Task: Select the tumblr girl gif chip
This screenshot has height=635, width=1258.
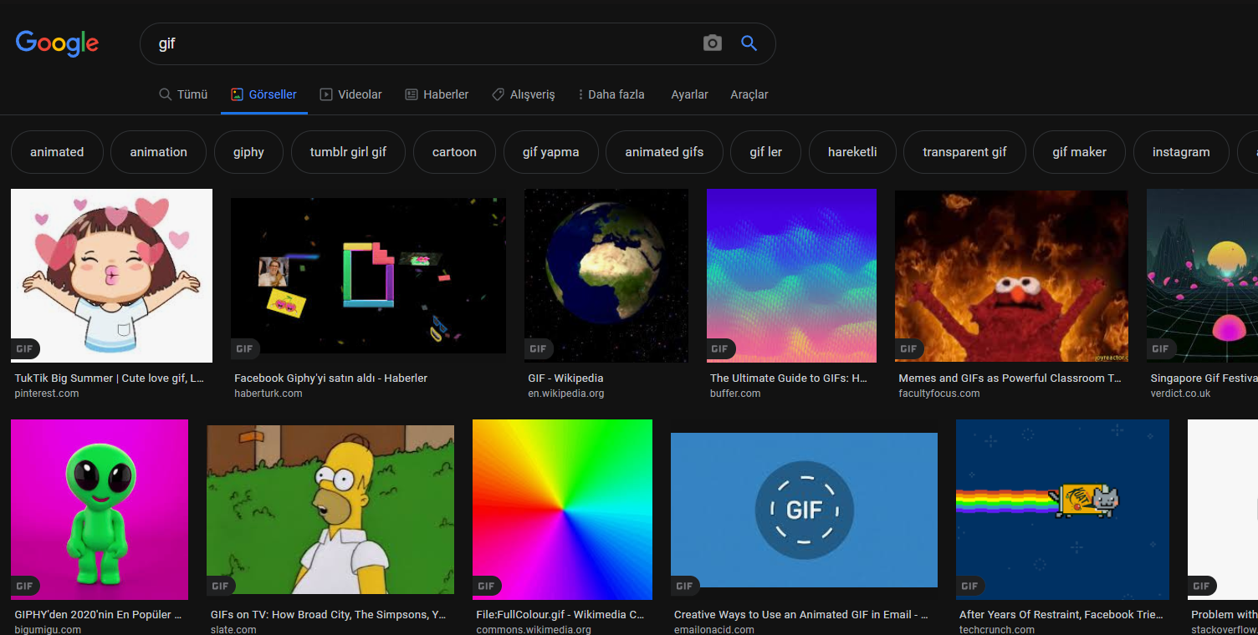Action: pyautogui.click(x=348, y=152)
